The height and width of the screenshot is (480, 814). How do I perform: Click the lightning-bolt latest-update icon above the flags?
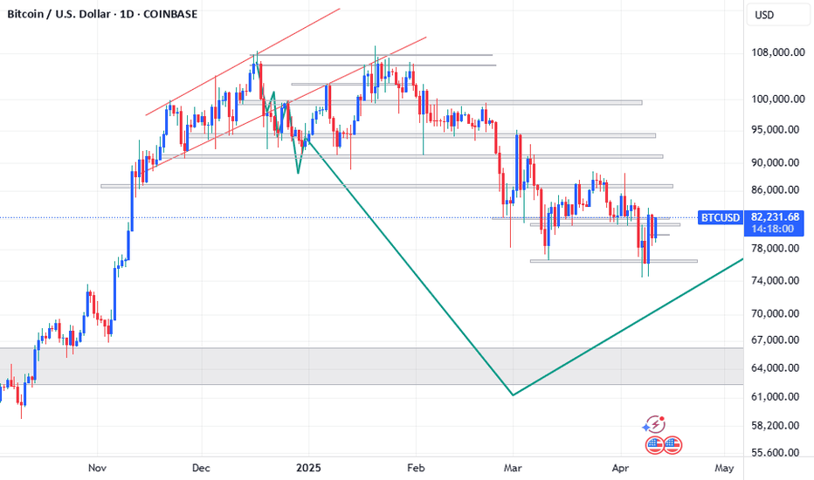point(654,424)
